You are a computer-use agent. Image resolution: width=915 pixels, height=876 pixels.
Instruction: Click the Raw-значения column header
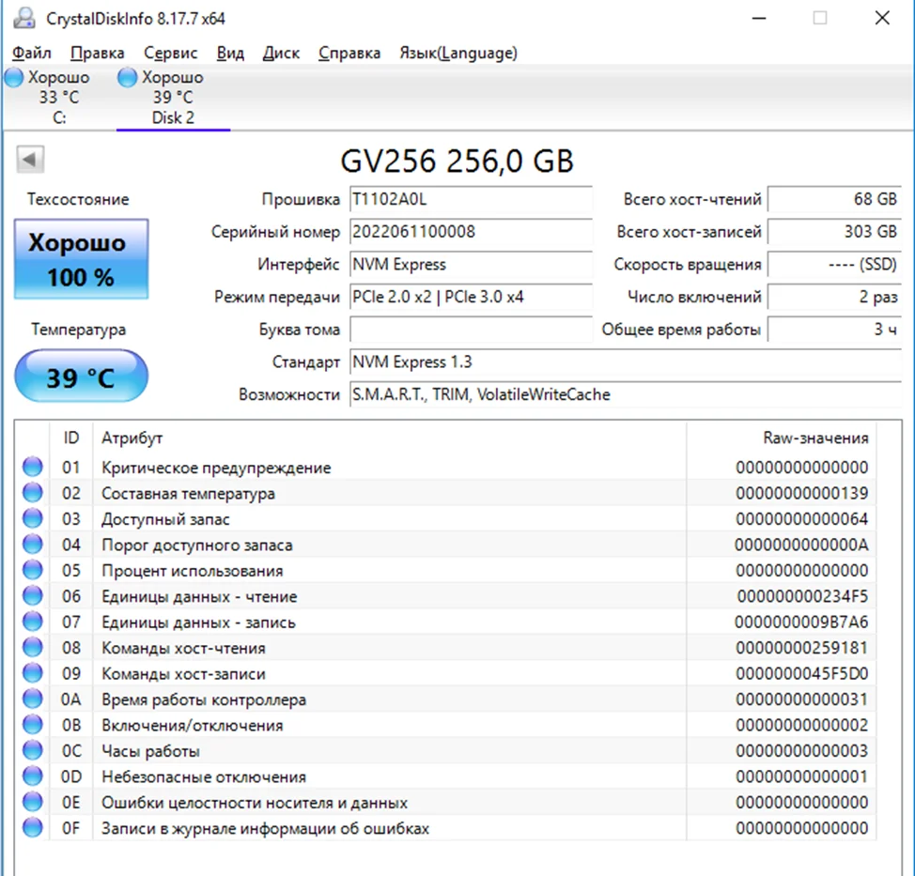pos(814,438)
